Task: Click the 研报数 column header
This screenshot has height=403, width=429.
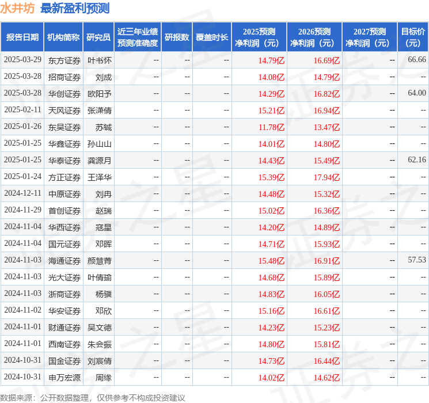Action: pos(177,37)
